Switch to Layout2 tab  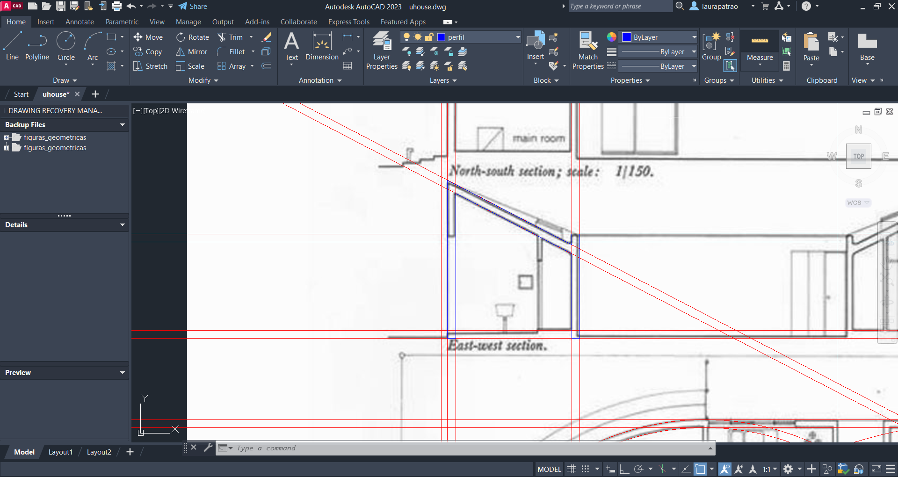(x=99, y=452)
